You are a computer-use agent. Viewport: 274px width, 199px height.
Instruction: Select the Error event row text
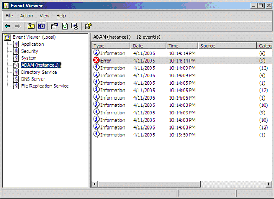106,61
